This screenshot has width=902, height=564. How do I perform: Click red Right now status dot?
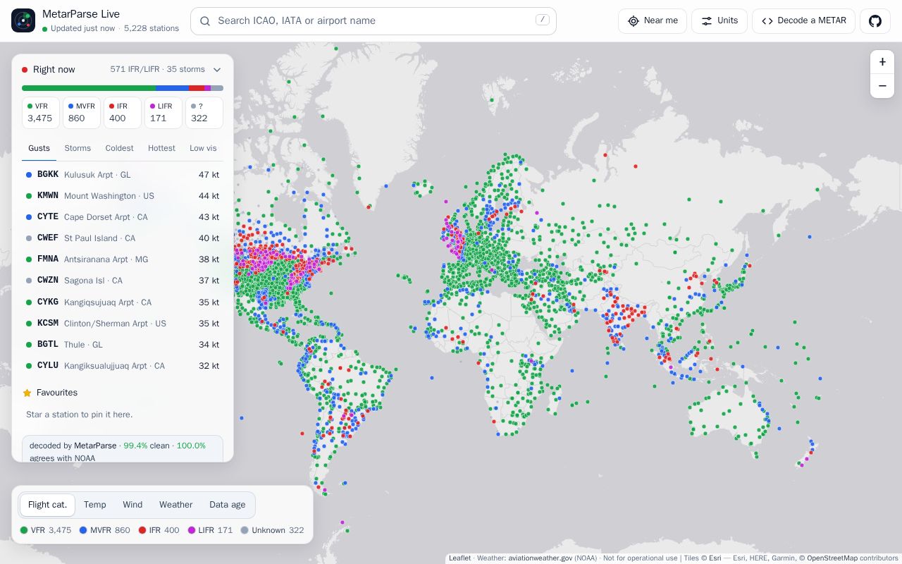[25, 70]
